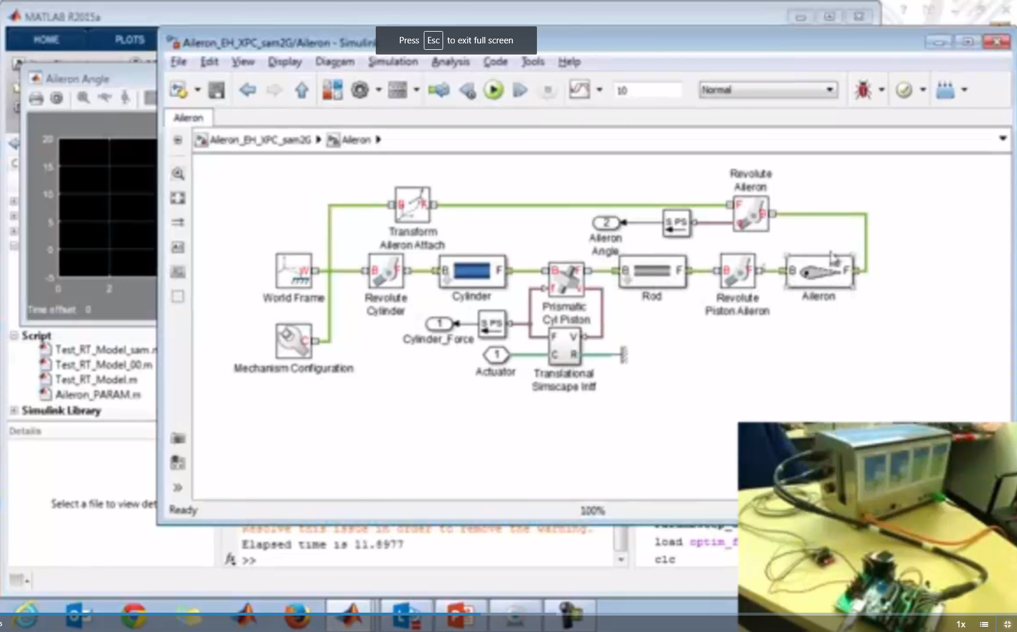
Task: Open the Simulation menu
Action: 393,62
